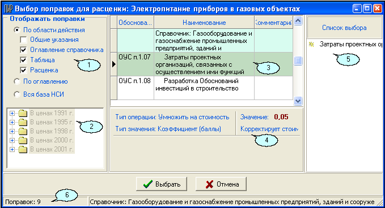Click the Тип значения: Коэффициент (баллы) text
This screenshot has width=385, height=208.
(168, 129)
